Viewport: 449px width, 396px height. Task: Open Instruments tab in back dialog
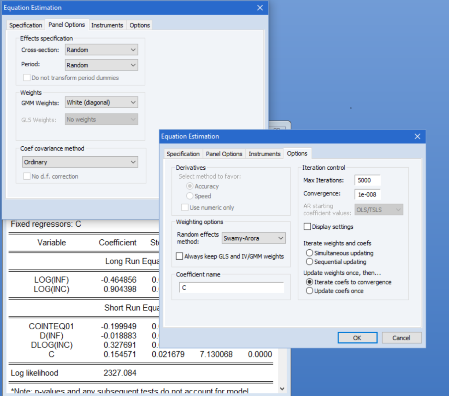[107, 25]
